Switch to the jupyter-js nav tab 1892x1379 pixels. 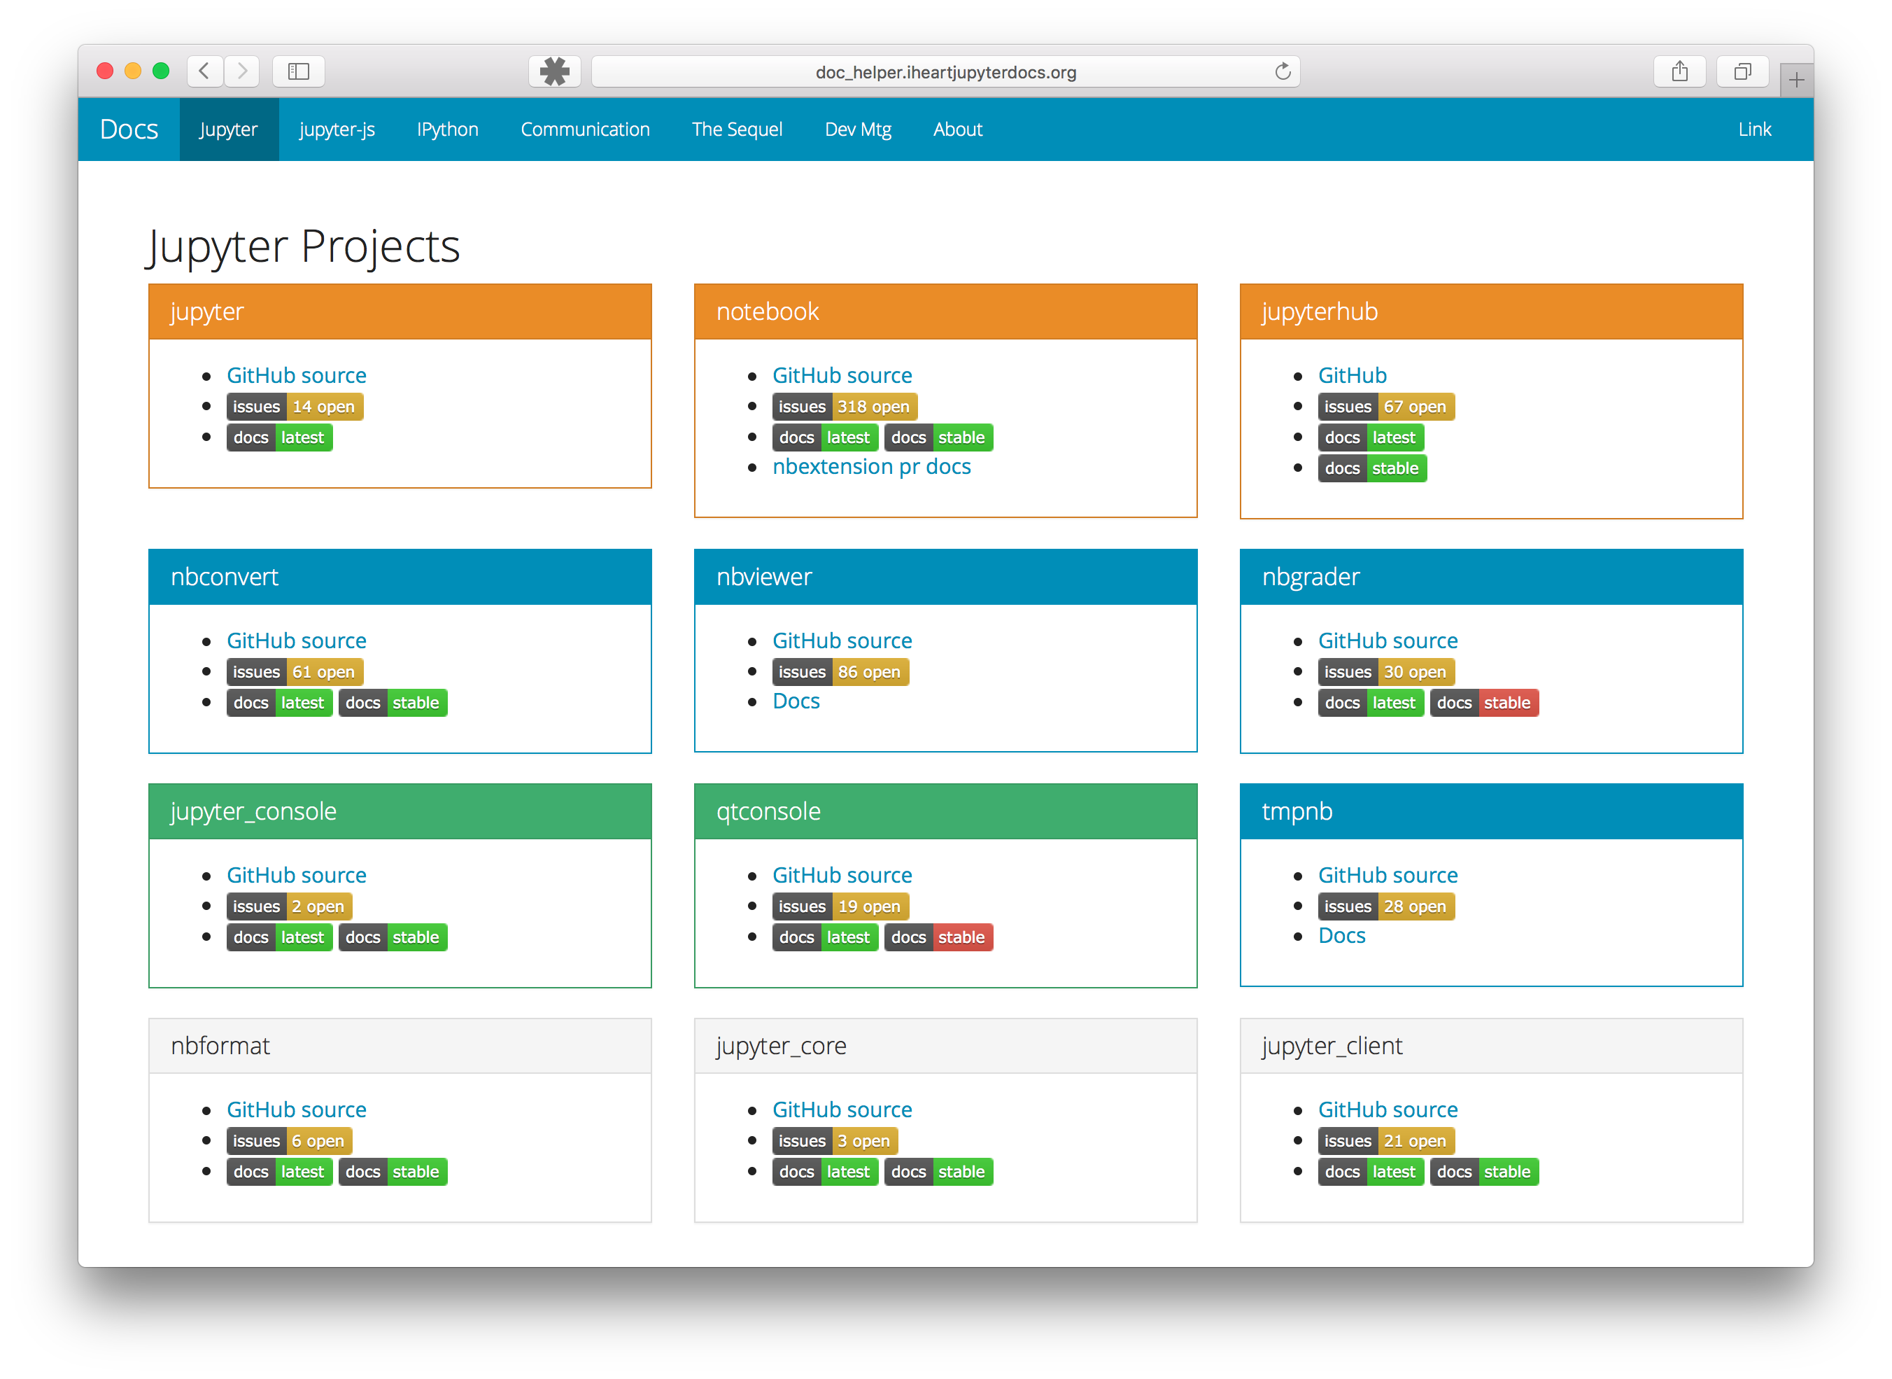click(337, 129)
